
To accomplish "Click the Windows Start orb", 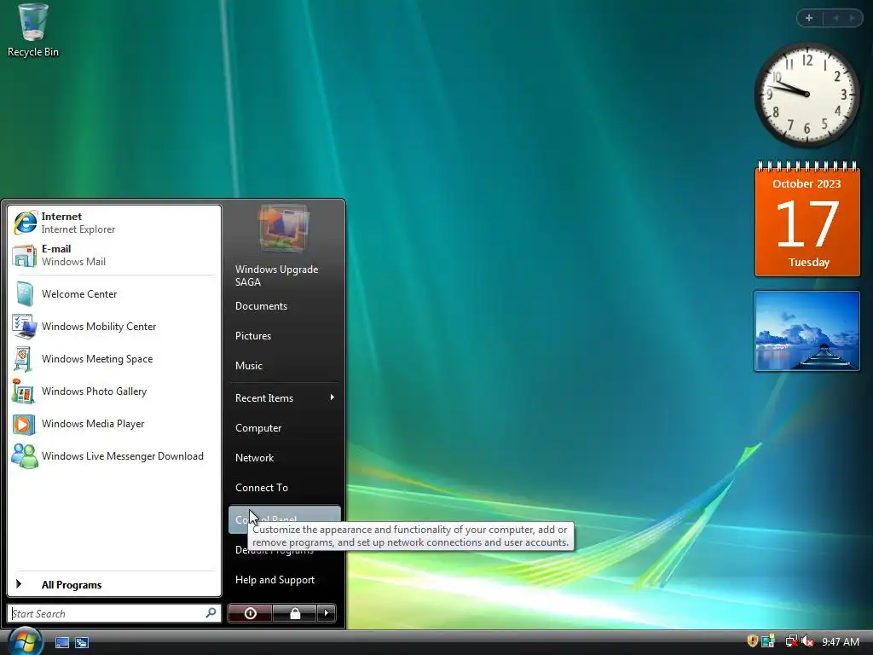I will (x=25, y=641).
